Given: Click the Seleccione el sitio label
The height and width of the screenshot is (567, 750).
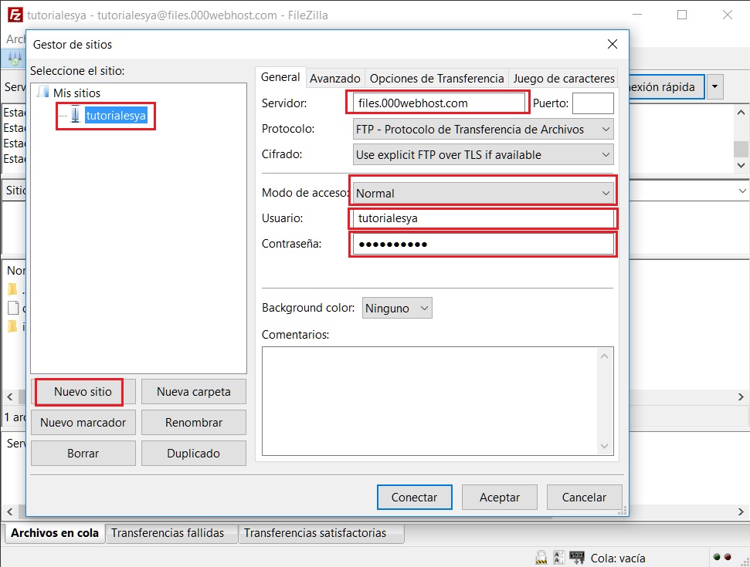Looking at the screenshot, I should click(x=77, y=71).
